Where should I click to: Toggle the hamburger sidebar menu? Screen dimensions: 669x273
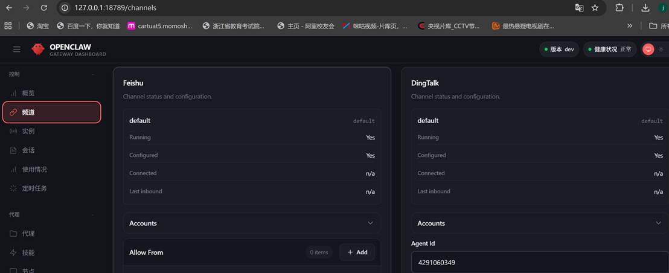17,50
